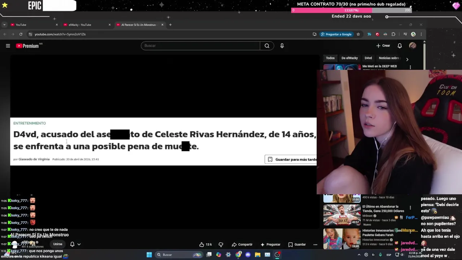Screen dimensions: 462x260
Task: Open Chrome from the taskbar
Action: (x=238, y=255)
